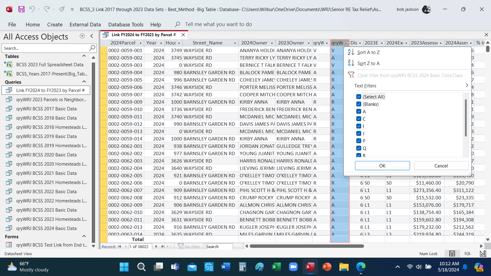Screen dimensions: 491x276
Task: Close the Link FY2024 to FY2023 tab
Action: tap(183, 35)
